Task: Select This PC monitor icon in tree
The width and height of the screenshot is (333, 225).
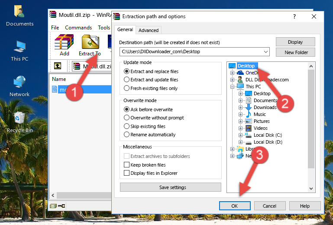Action: point(240,87)
